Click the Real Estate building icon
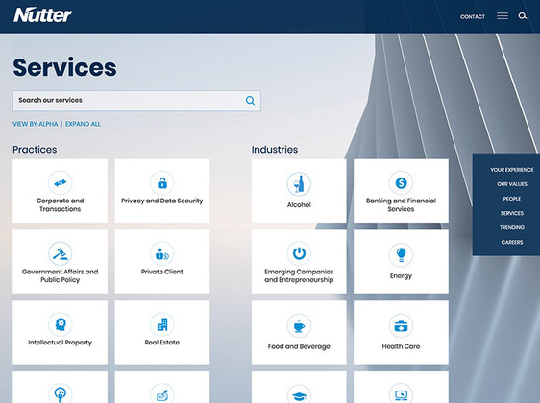 click(162, 324)
